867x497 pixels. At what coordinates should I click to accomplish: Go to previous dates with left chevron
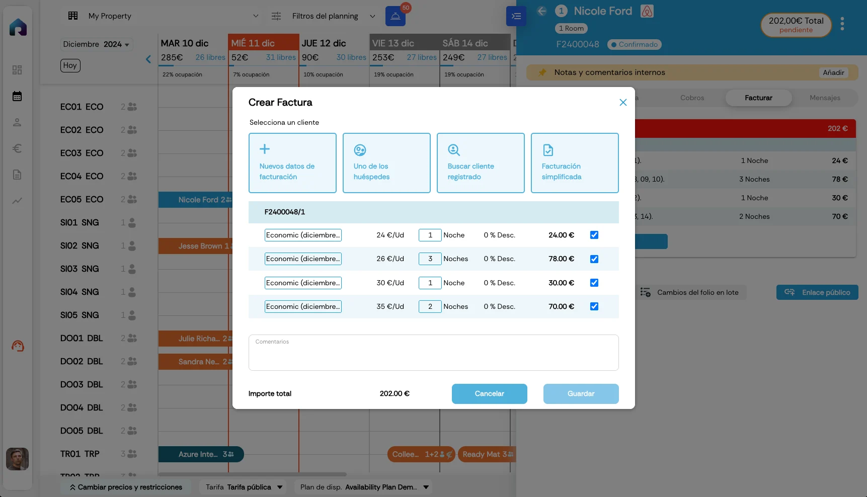pos(148,59)
